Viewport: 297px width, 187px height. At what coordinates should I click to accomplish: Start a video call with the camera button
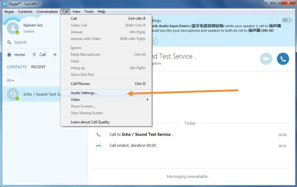pos(266,59)
